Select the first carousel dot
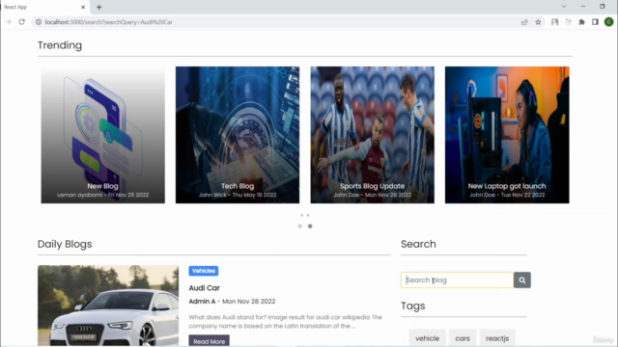Image resolution: width=618 pixels, height=347 pixels. coord(300,227)
